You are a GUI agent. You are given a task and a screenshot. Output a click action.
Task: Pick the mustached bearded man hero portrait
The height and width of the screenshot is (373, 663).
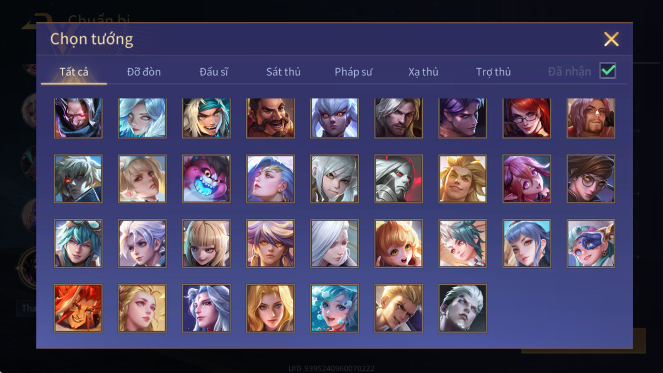[270, 118]
